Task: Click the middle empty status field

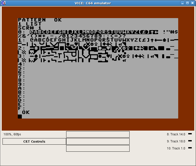Action: (98, 141)
